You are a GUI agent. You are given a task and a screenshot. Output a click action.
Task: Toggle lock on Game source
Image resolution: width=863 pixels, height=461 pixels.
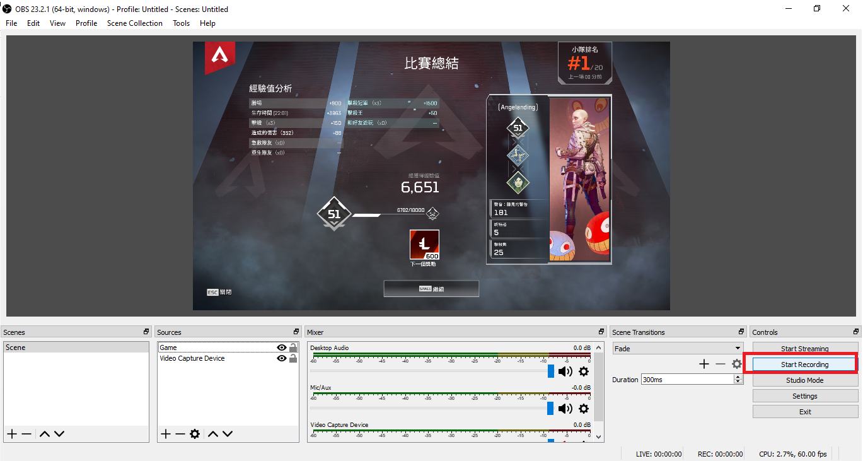click(x=293, y=347)
